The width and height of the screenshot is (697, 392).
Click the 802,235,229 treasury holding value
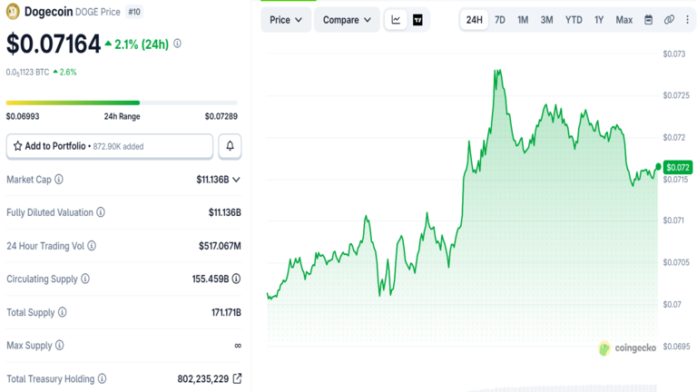coord(203,378)
